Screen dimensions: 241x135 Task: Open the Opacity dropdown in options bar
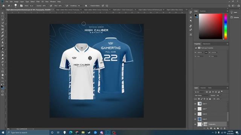(x=47, y=6)
